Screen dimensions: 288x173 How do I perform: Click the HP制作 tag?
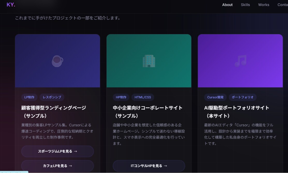(x=121, y=97)
